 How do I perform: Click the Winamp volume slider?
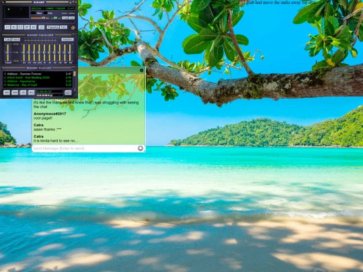click(x=40, y=18)
